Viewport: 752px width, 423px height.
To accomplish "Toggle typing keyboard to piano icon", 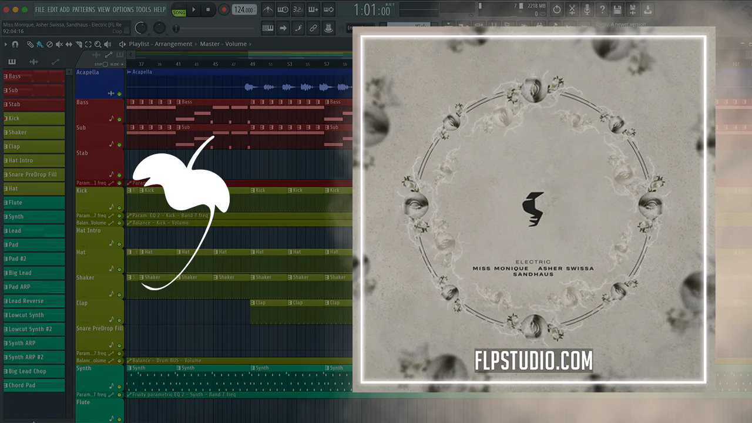I will pos(268,28).
